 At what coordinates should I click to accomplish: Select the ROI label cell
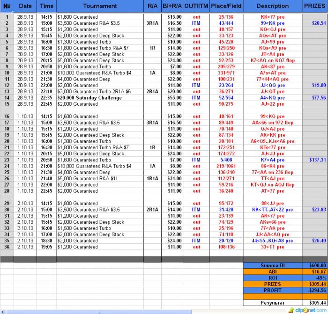(x=273, y=278)
